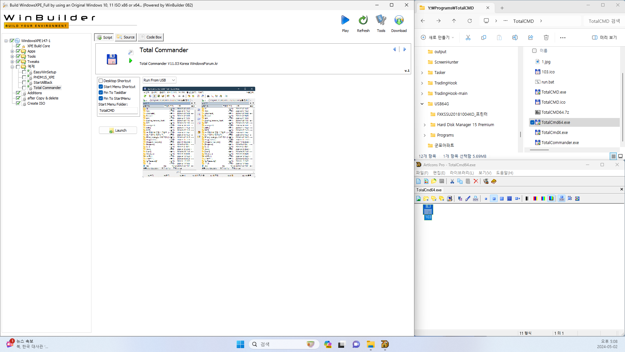This screenshot has height=352, width=625.
Task: Click the Total Commander screenshot thumbnail
Action: coord(199,132)
